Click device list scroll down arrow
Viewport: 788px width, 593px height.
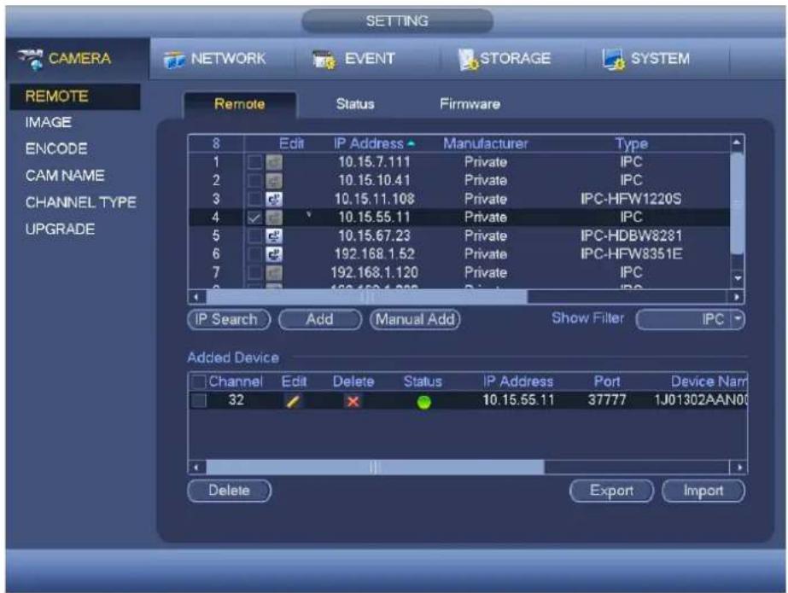pos(738,277)
